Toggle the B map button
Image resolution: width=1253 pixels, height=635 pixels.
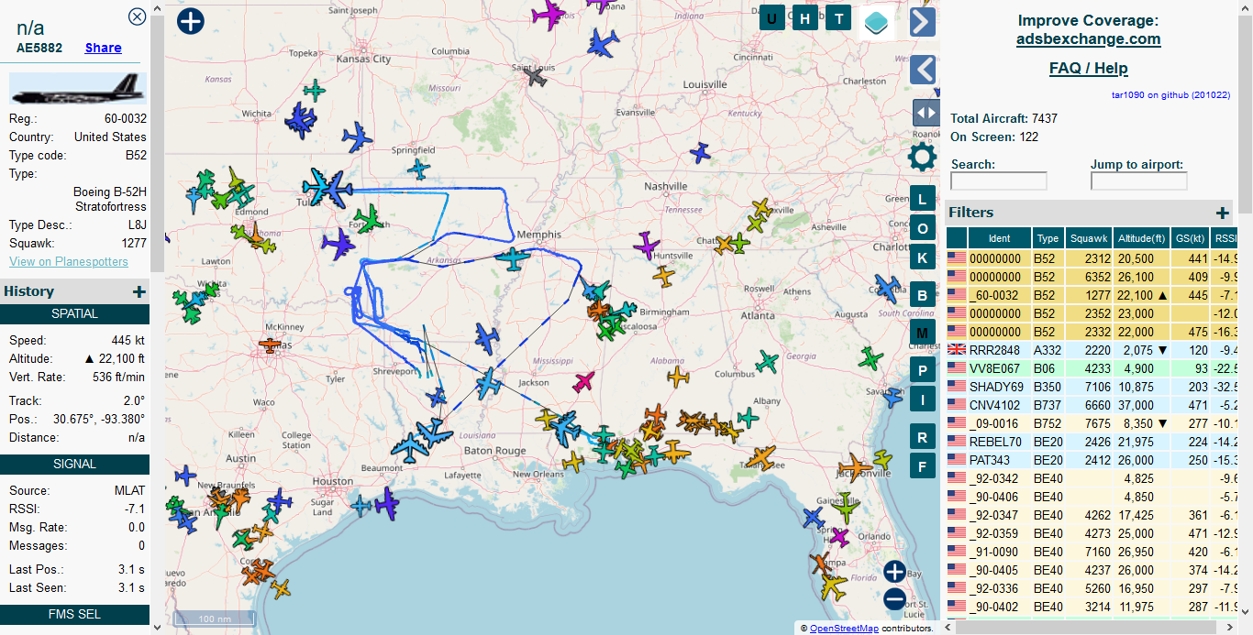coord(922,295)
